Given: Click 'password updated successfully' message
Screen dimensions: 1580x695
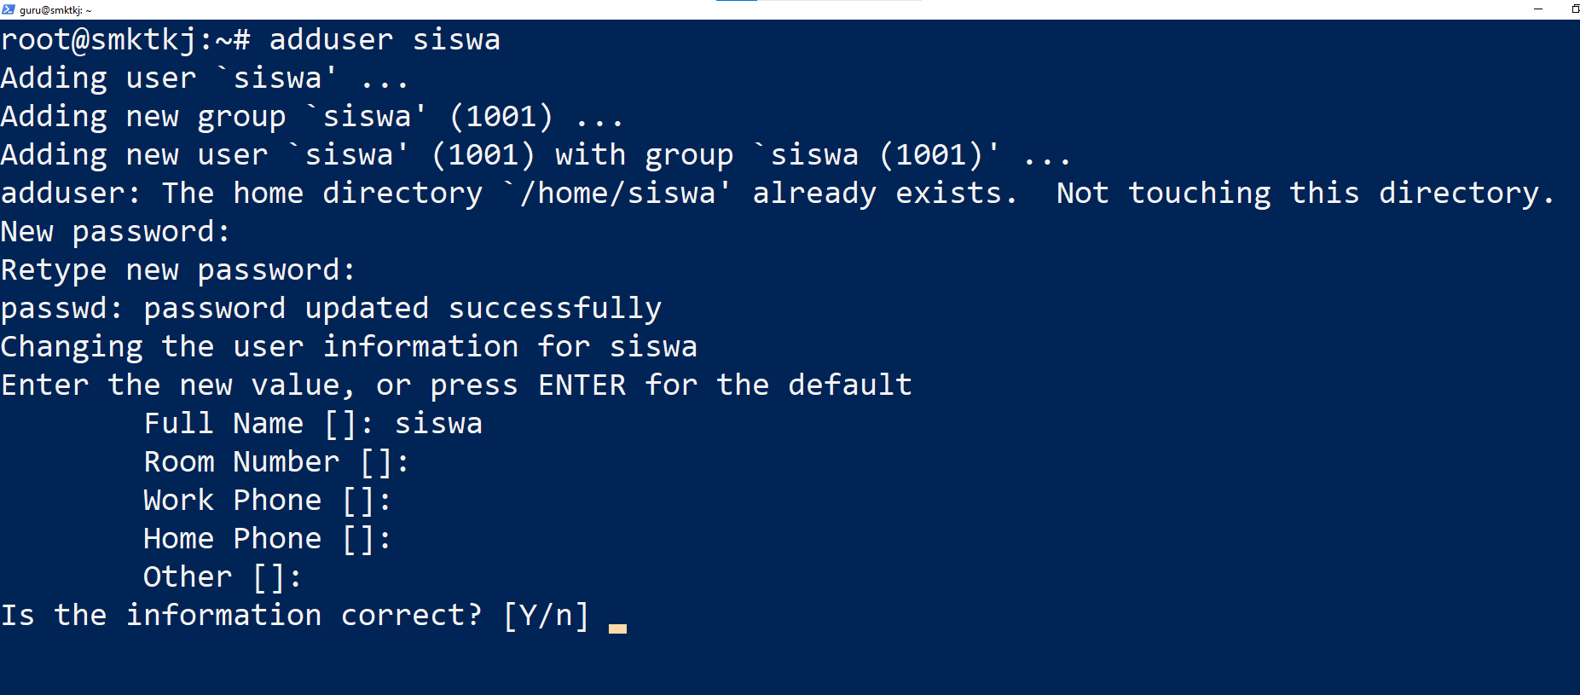Looking at the screenshot, I should [x=402, y=309].
